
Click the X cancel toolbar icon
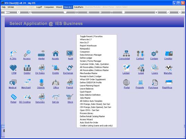tap(180, 12)
